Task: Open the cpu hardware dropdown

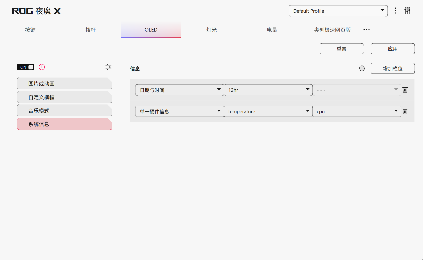Action: [357, 111]
